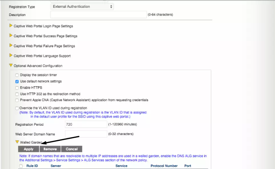Expand Captive Web Portal Login Page Settings
275x169 pixels.
[11, 25]
